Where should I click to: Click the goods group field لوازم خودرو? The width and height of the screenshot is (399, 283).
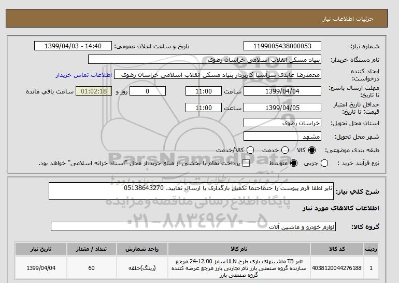193,226
